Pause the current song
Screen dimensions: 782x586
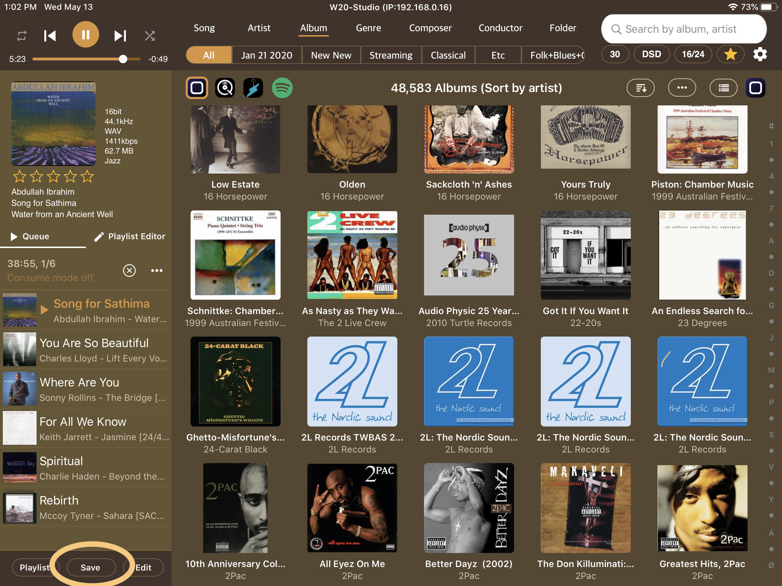pyautogui.click(x=85, y=35)
